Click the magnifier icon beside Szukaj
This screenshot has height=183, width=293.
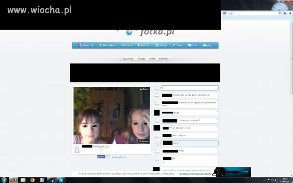pyautogui.click(x=123, y=45)
